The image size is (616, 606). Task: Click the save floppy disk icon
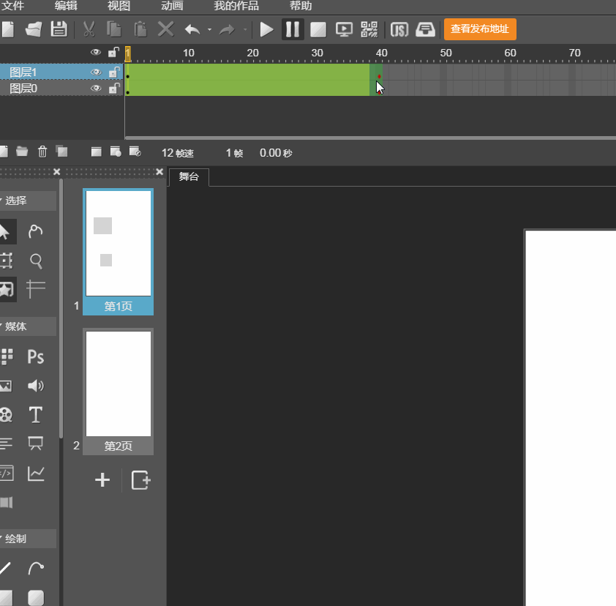coord(59,30)
